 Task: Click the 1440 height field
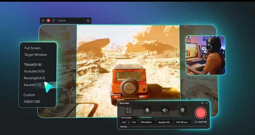(x=134, y=122)
